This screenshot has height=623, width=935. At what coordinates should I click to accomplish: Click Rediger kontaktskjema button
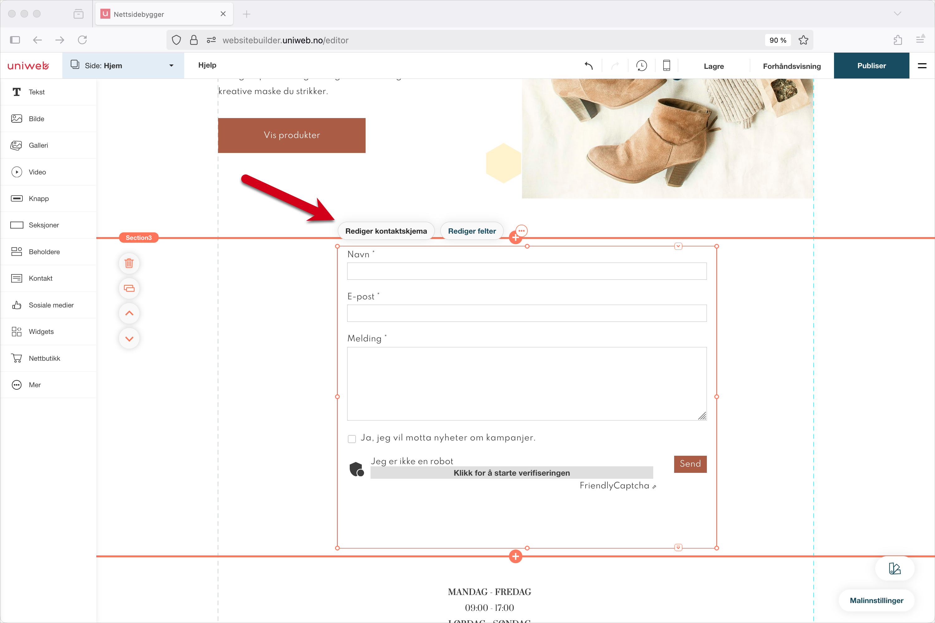pyautogui.click(x=386, y=231)
